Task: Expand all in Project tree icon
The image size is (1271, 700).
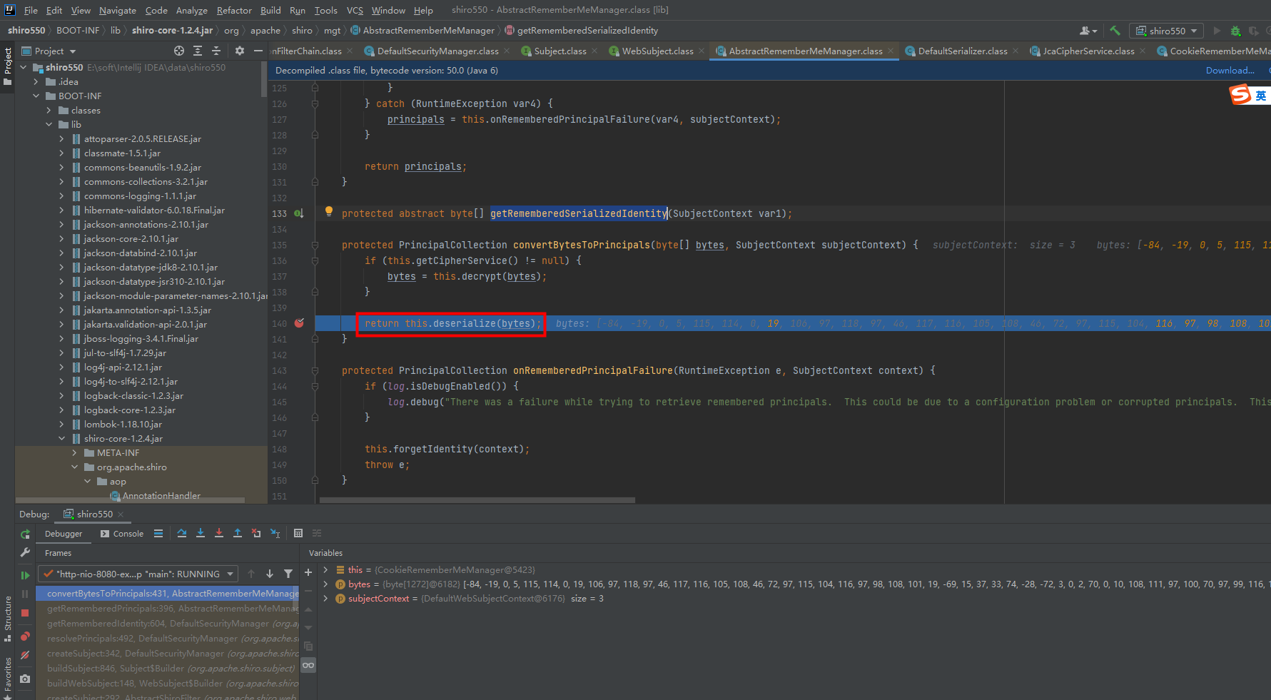Action: (198, 51)
